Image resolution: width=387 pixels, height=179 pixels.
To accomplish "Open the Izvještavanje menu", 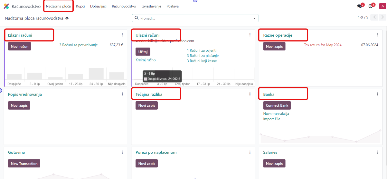I will coord(151,6).
